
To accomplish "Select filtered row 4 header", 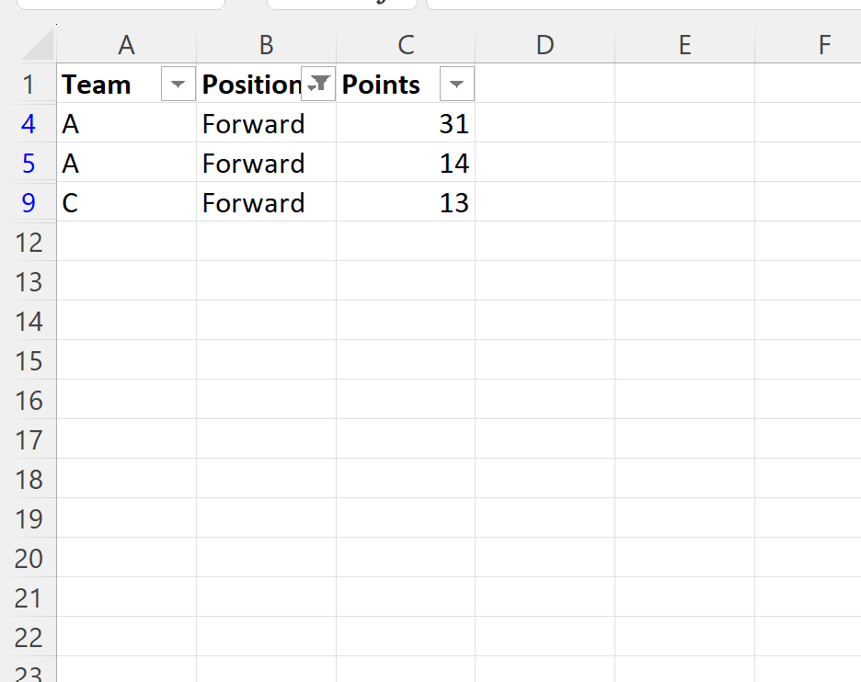I will click(28, 123).
